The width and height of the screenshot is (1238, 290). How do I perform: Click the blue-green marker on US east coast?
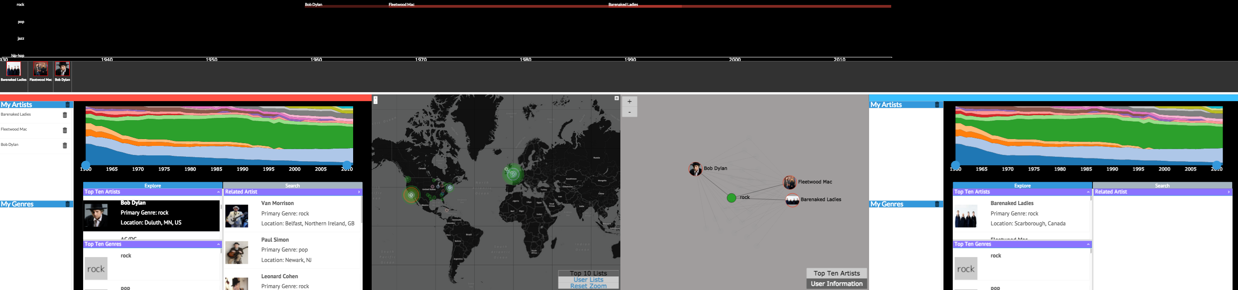tap(450, 188)
